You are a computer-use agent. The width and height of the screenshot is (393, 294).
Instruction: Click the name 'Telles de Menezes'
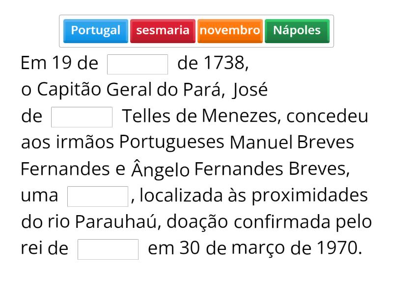click(x=201, y=117)
